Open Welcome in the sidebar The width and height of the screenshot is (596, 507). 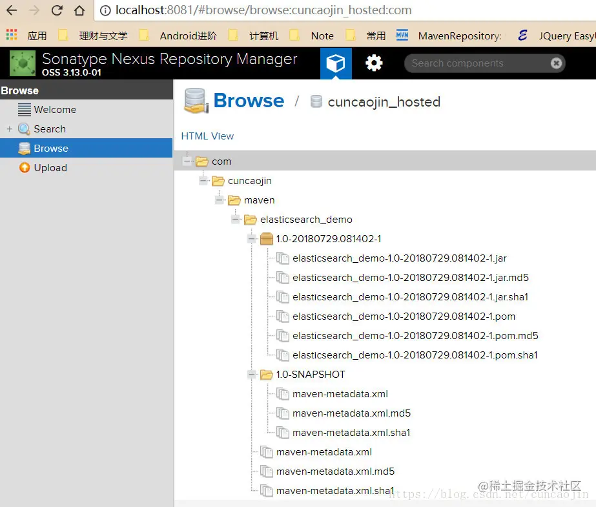(x=87, y=109)
